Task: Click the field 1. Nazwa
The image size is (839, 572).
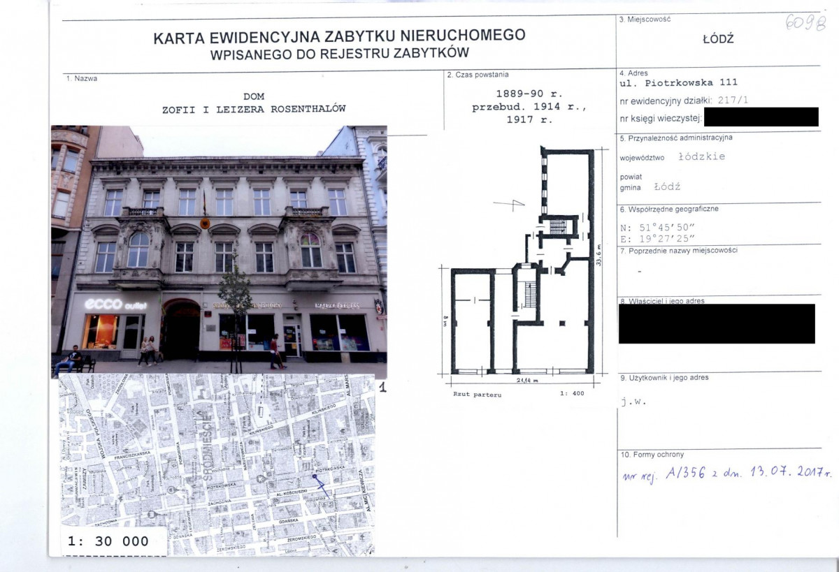Action: click(80, 79)
